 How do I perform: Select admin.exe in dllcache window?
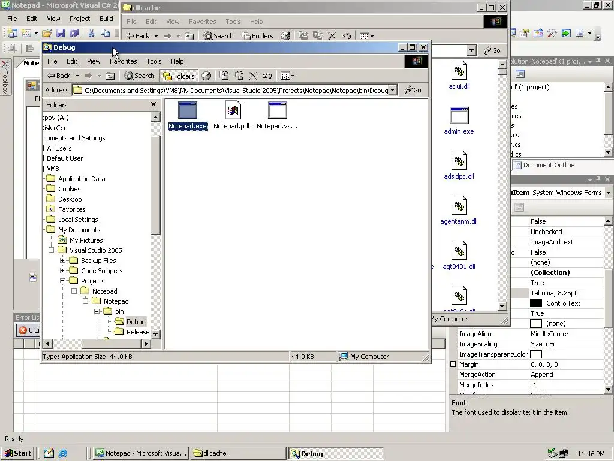459,121
